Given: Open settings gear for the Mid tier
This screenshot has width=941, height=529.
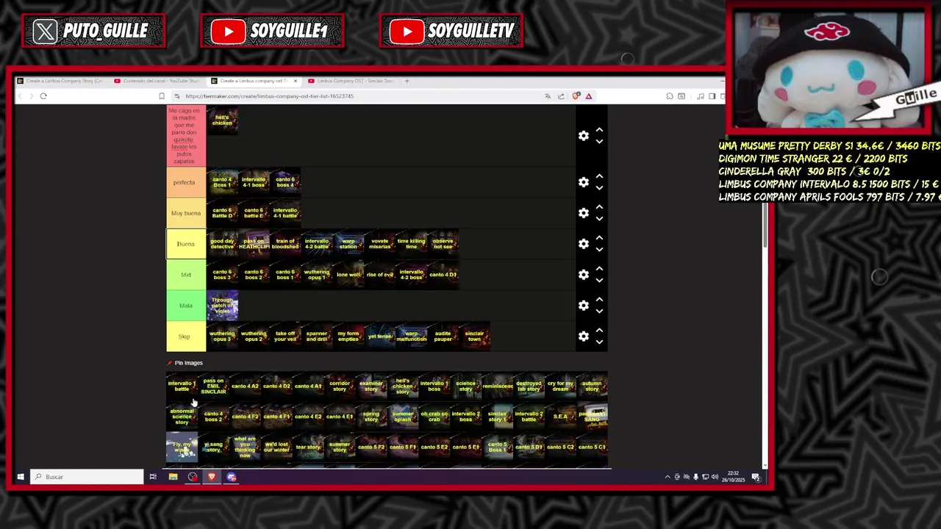Looking at the screenshot, I should tap(584, 275).
